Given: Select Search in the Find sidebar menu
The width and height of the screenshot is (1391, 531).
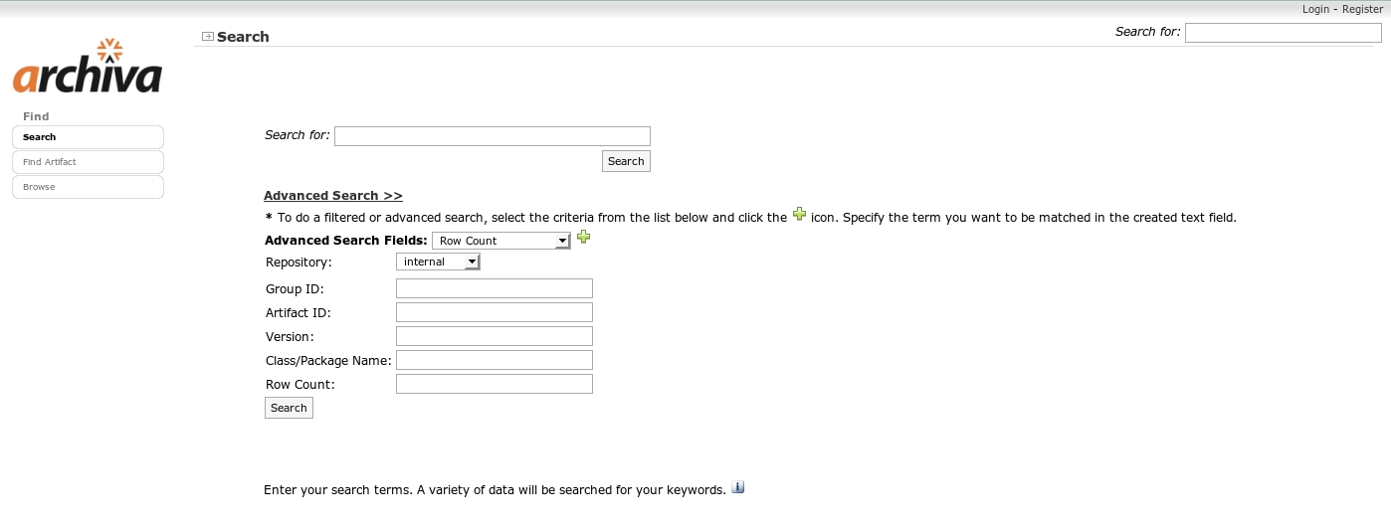Looking at the screenshot, I should tap(88, 137).
